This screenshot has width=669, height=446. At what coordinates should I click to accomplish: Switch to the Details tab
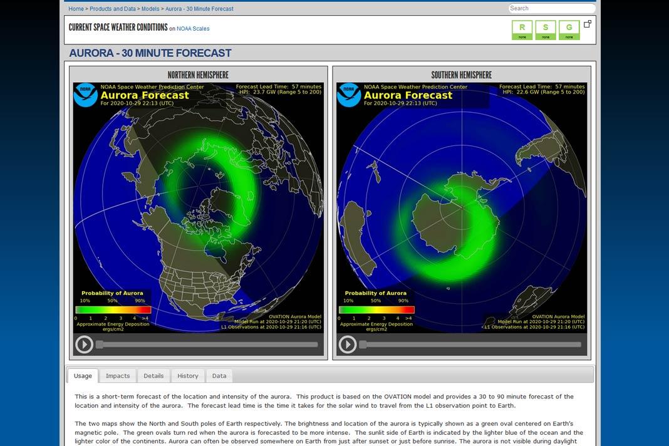[x=153, y=376]
